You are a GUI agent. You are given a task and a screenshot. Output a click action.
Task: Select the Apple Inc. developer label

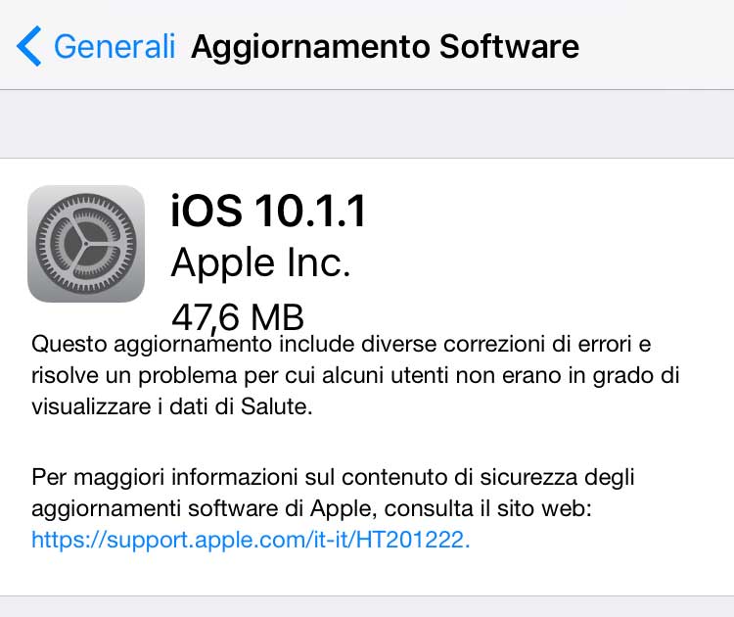260,262
